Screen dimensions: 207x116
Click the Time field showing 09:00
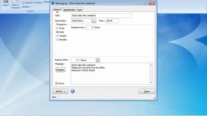click(x=112, y=21)
